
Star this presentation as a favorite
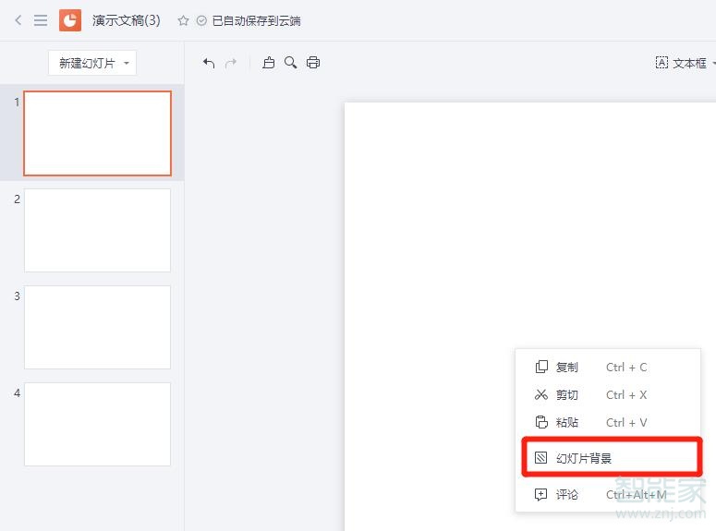pyautogui.click(x=183, y=20)
